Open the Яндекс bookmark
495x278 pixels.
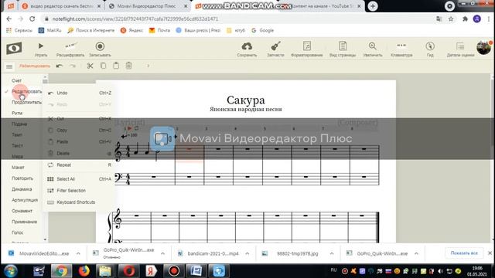pos(132,30)
